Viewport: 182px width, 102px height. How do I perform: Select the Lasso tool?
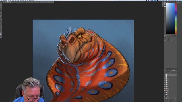(1, 6)
